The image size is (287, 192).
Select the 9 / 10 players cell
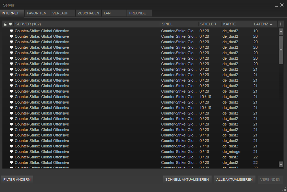204,135
